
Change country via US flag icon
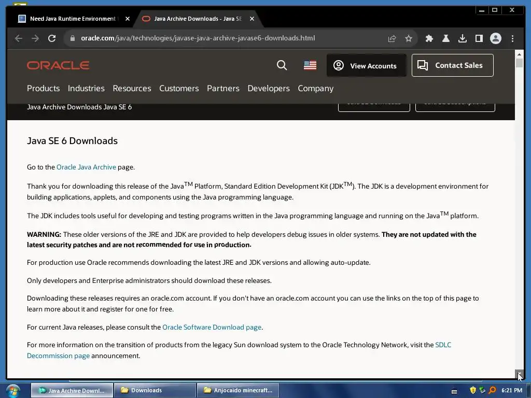pyautogui.click(x=310, y=65)
